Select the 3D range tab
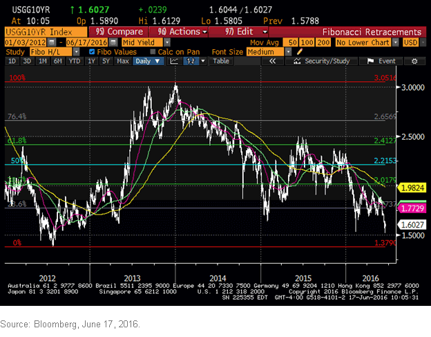Screen dimensions: 431x337 click(x=27, y=61)
